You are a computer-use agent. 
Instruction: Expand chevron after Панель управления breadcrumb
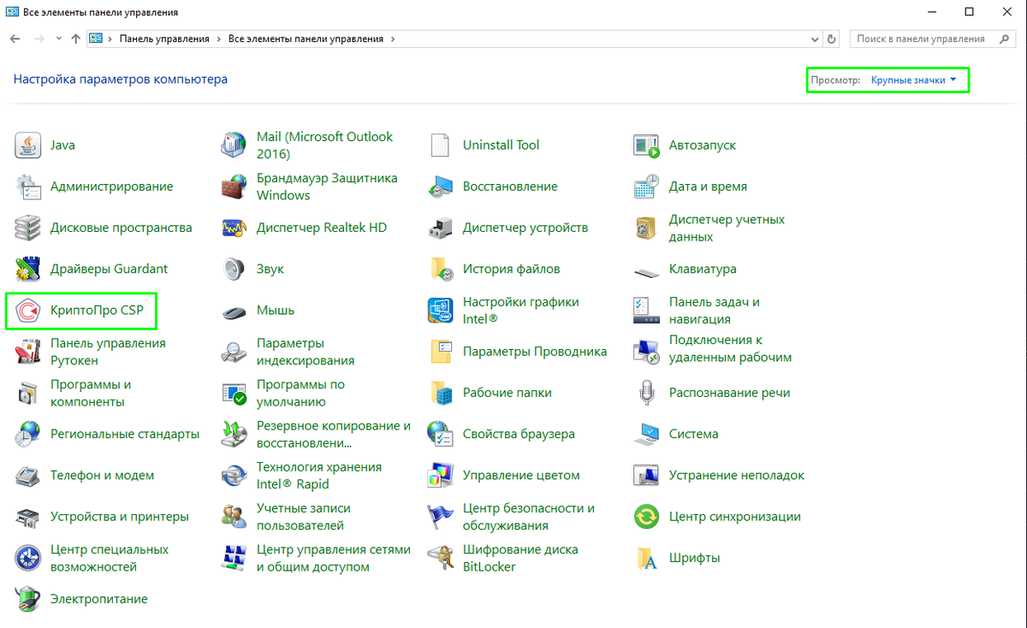(219, 39)
